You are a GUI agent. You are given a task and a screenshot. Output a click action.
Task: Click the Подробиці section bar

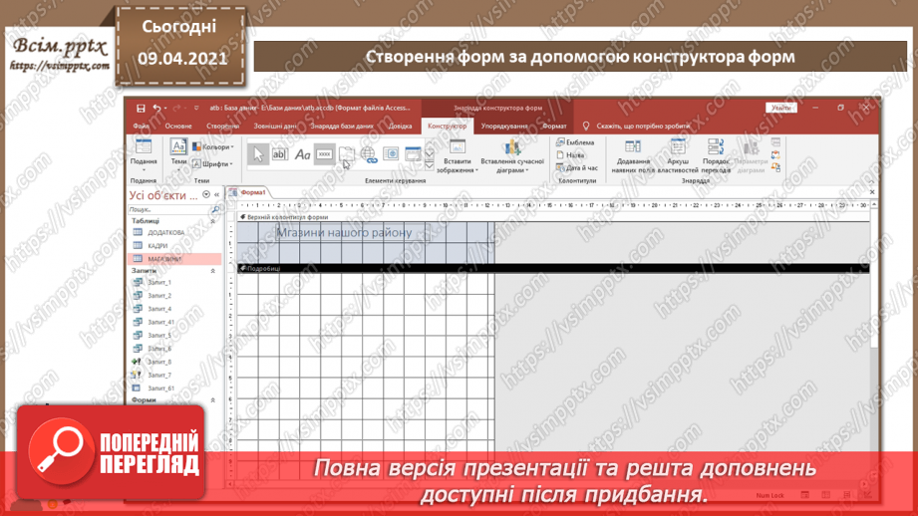click(548, 268)
